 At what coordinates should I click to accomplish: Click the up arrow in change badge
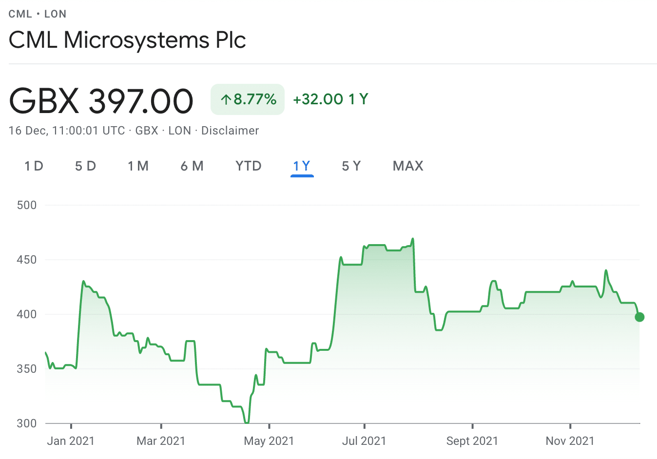(225, 100)
